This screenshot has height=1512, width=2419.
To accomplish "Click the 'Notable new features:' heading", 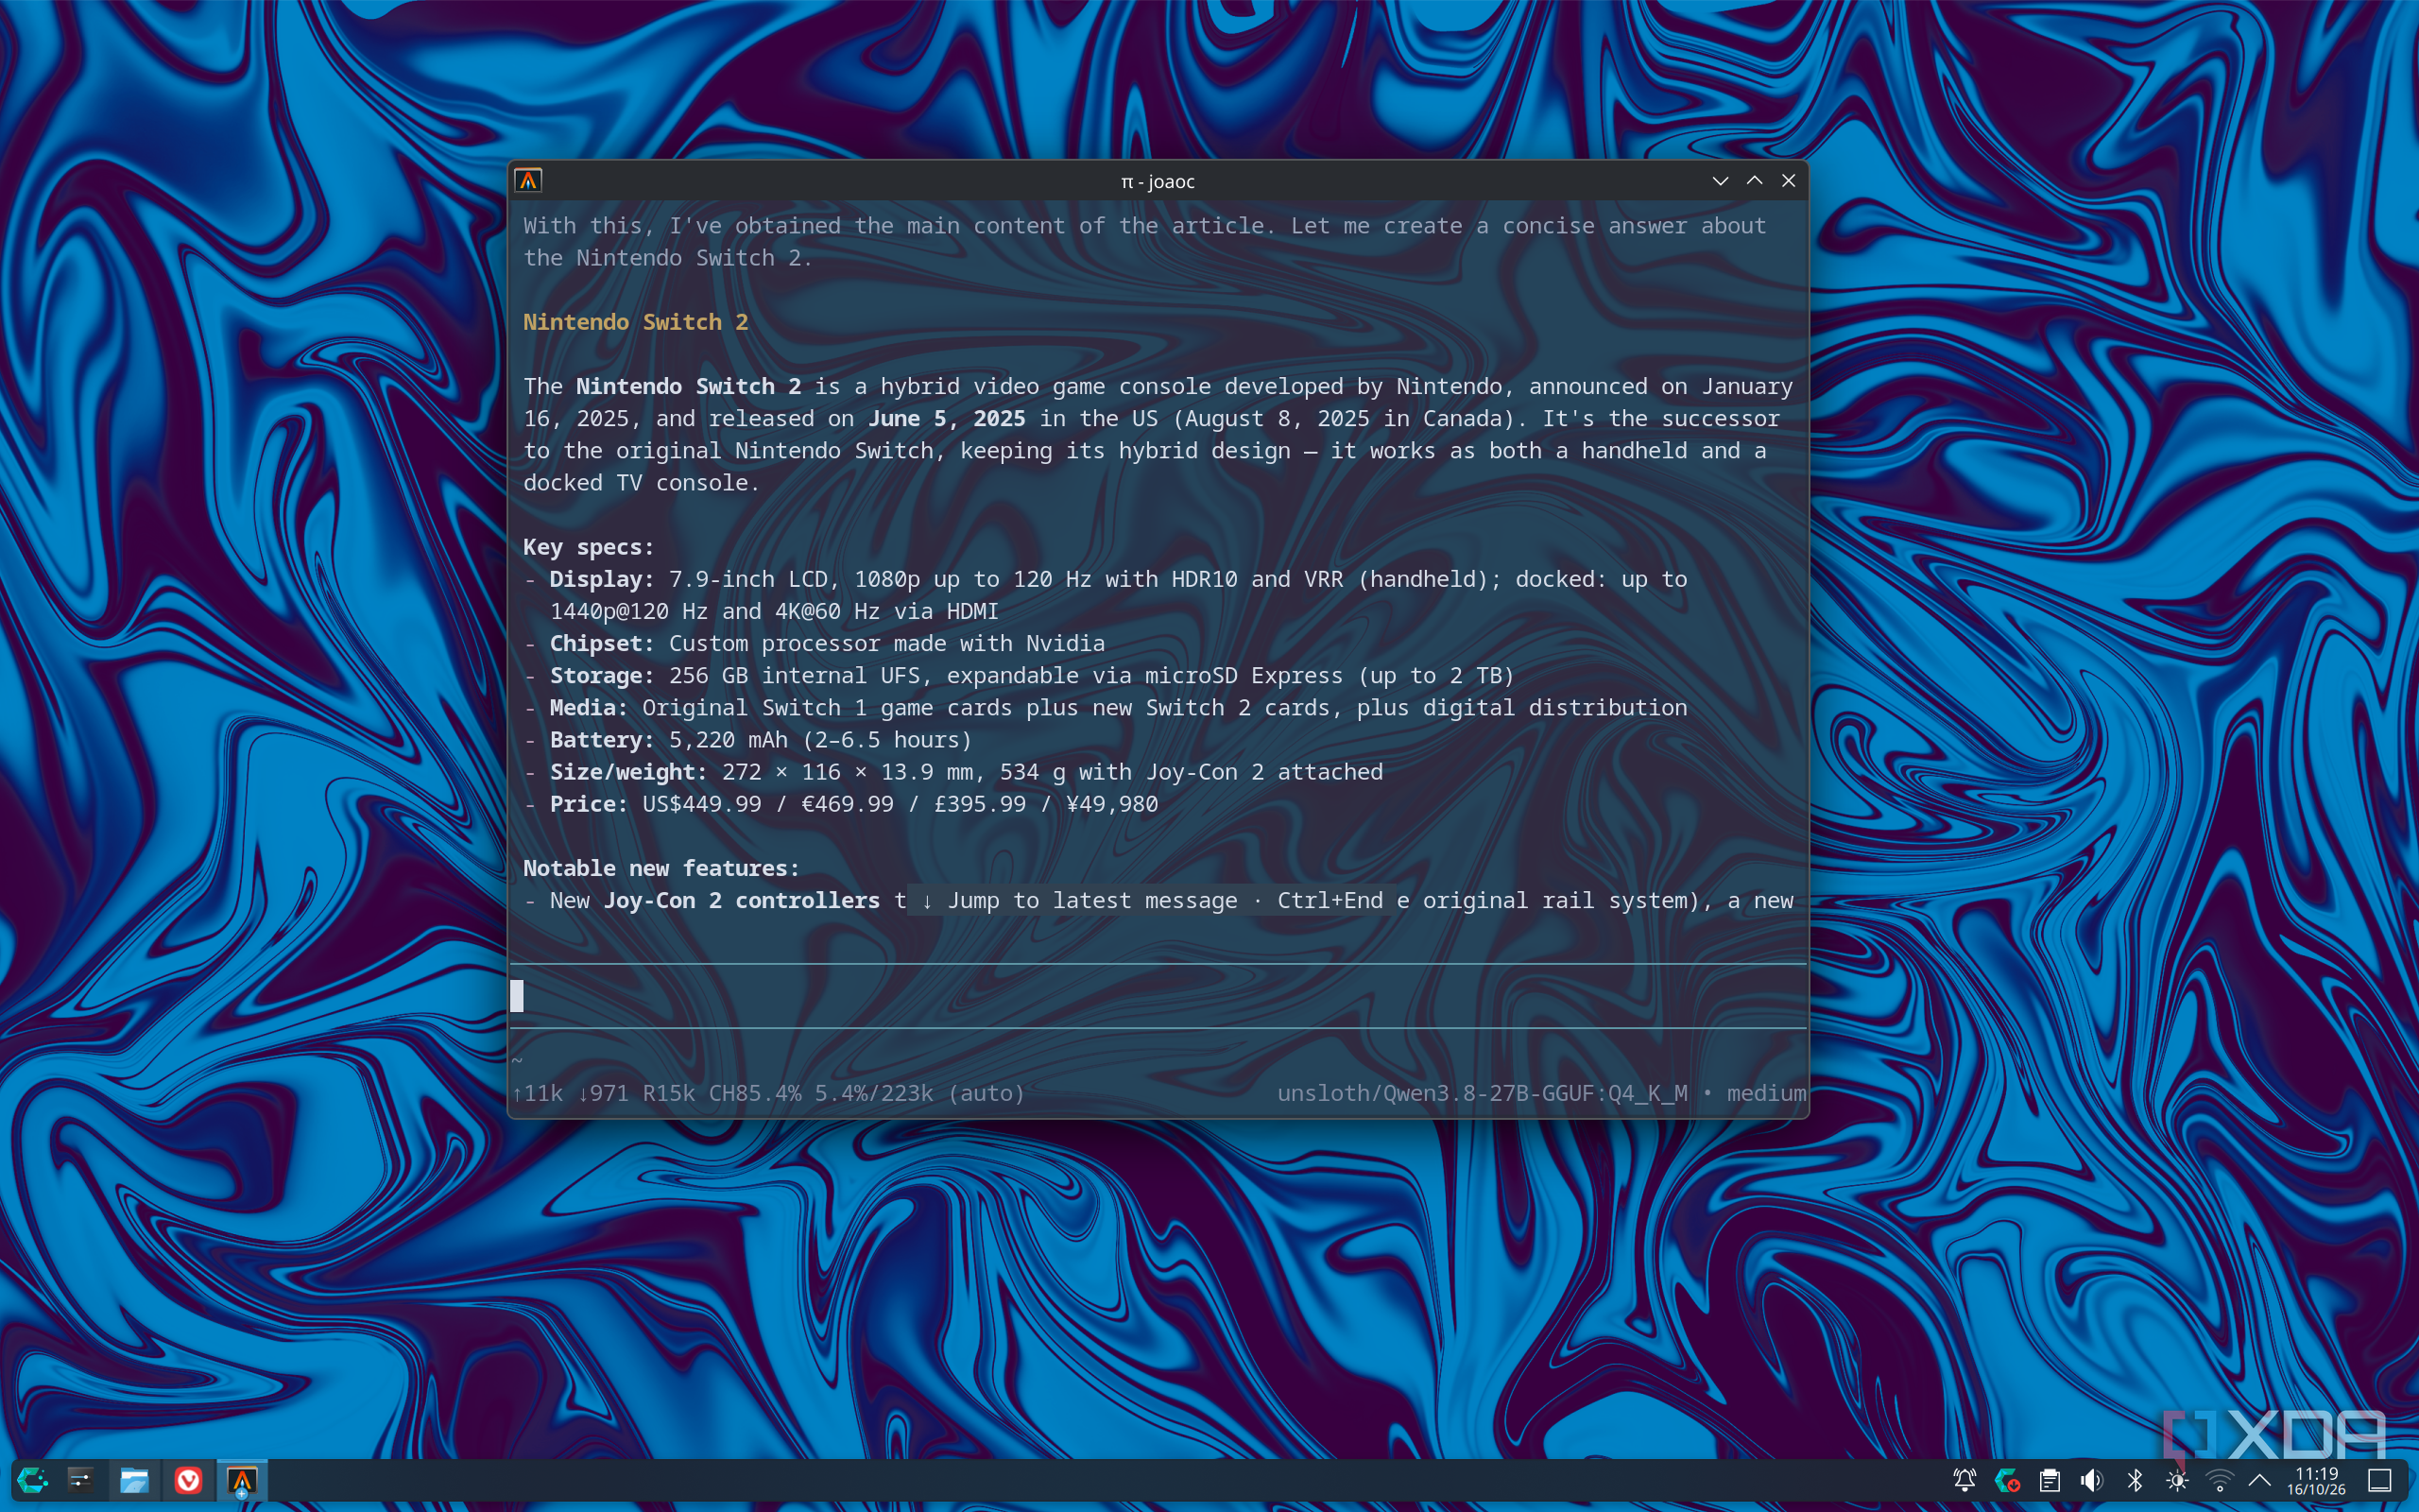I will (x=661, y=868).
